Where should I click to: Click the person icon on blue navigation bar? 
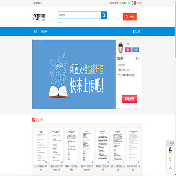(x=134, y=32)
